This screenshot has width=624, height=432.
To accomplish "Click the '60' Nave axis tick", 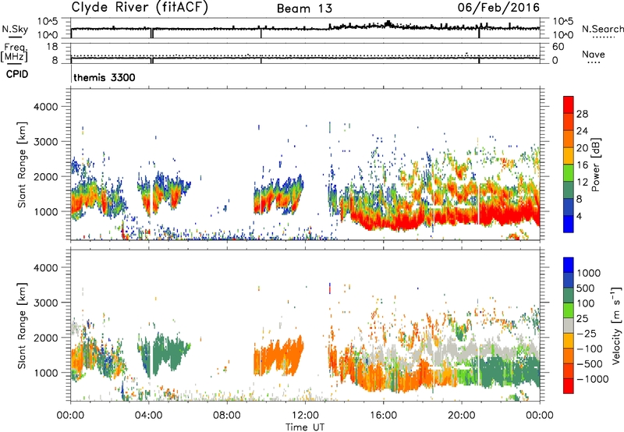I will click(558, 47).
